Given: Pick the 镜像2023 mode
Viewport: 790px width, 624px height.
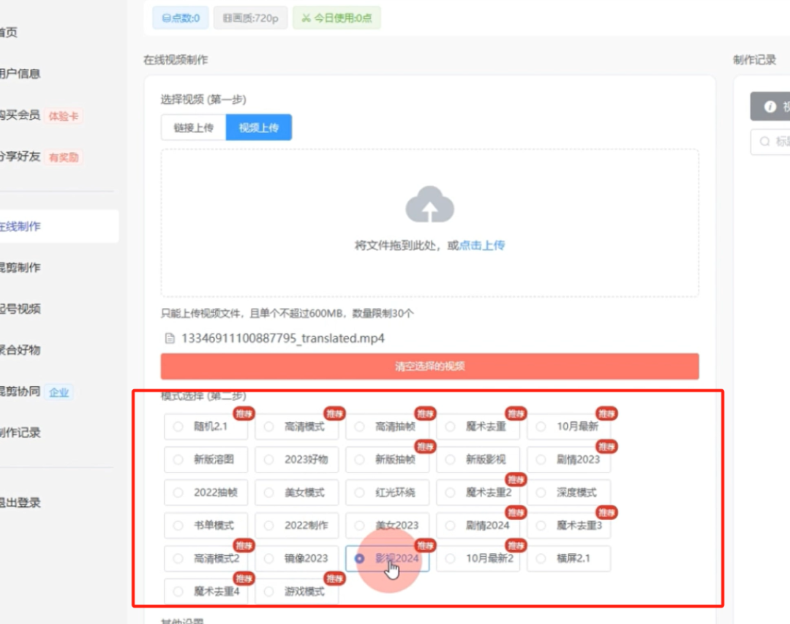Looking at the screenshot, I should coord(297,558).
